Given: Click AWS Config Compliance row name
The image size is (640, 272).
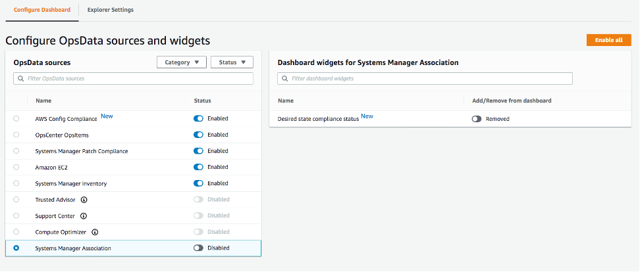Looking at the screenshot, I should pyautogui.click(x=66, y=119).
